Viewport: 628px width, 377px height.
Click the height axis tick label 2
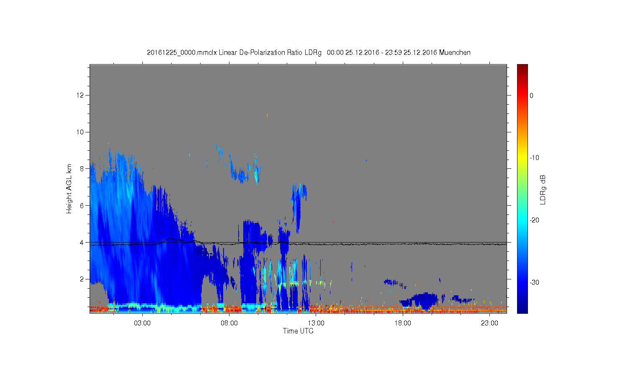click(x=82, y=279)
